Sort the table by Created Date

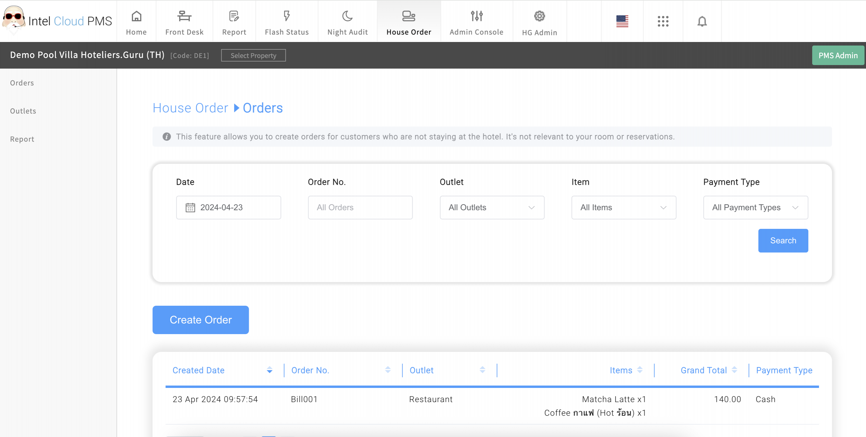pos(269,370)
